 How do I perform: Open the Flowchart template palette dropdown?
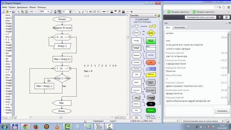tap(156, 15)
